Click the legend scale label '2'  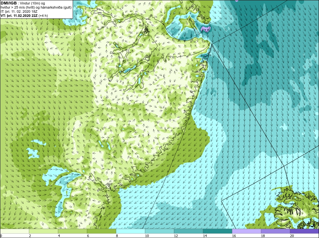coord(30,236)
